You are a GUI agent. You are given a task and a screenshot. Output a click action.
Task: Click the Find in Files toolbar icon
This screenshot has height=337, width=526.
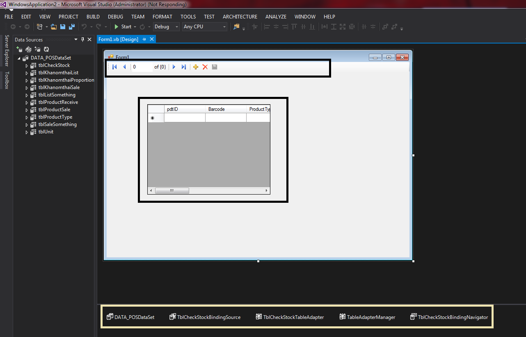coord(236,27)
